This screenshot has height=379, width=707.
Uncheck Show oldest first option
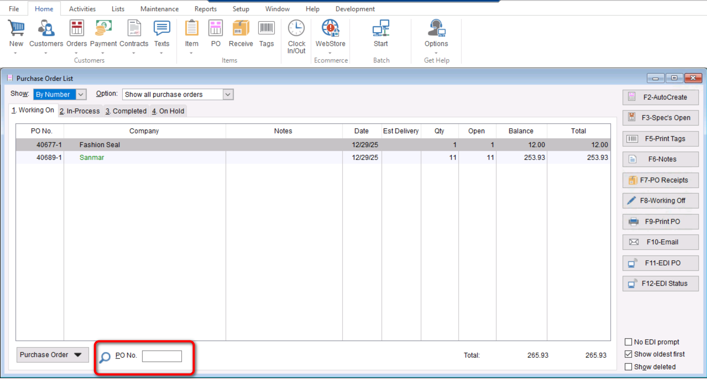pyautogui.click(x=628, y=354)
